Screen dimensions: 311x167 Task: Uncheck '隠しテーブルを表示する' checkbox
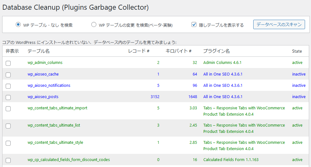coord(194,24)
